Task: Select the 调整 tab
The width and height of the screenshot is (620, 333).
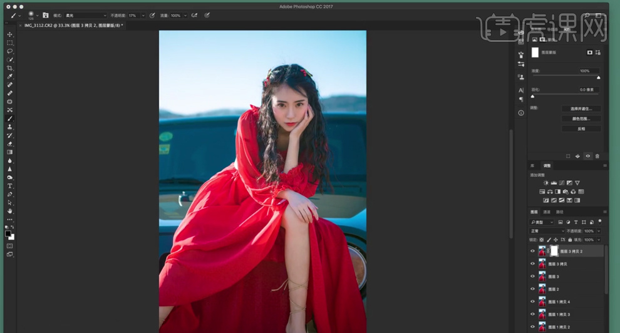Action: (547, 165)
